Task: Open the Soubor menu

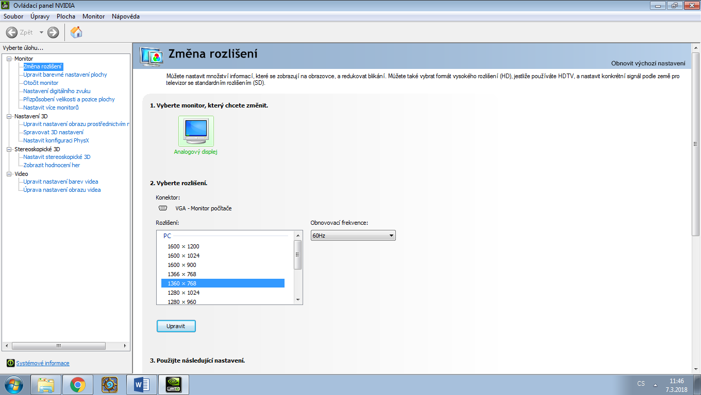Action: [x=13, y=16]
